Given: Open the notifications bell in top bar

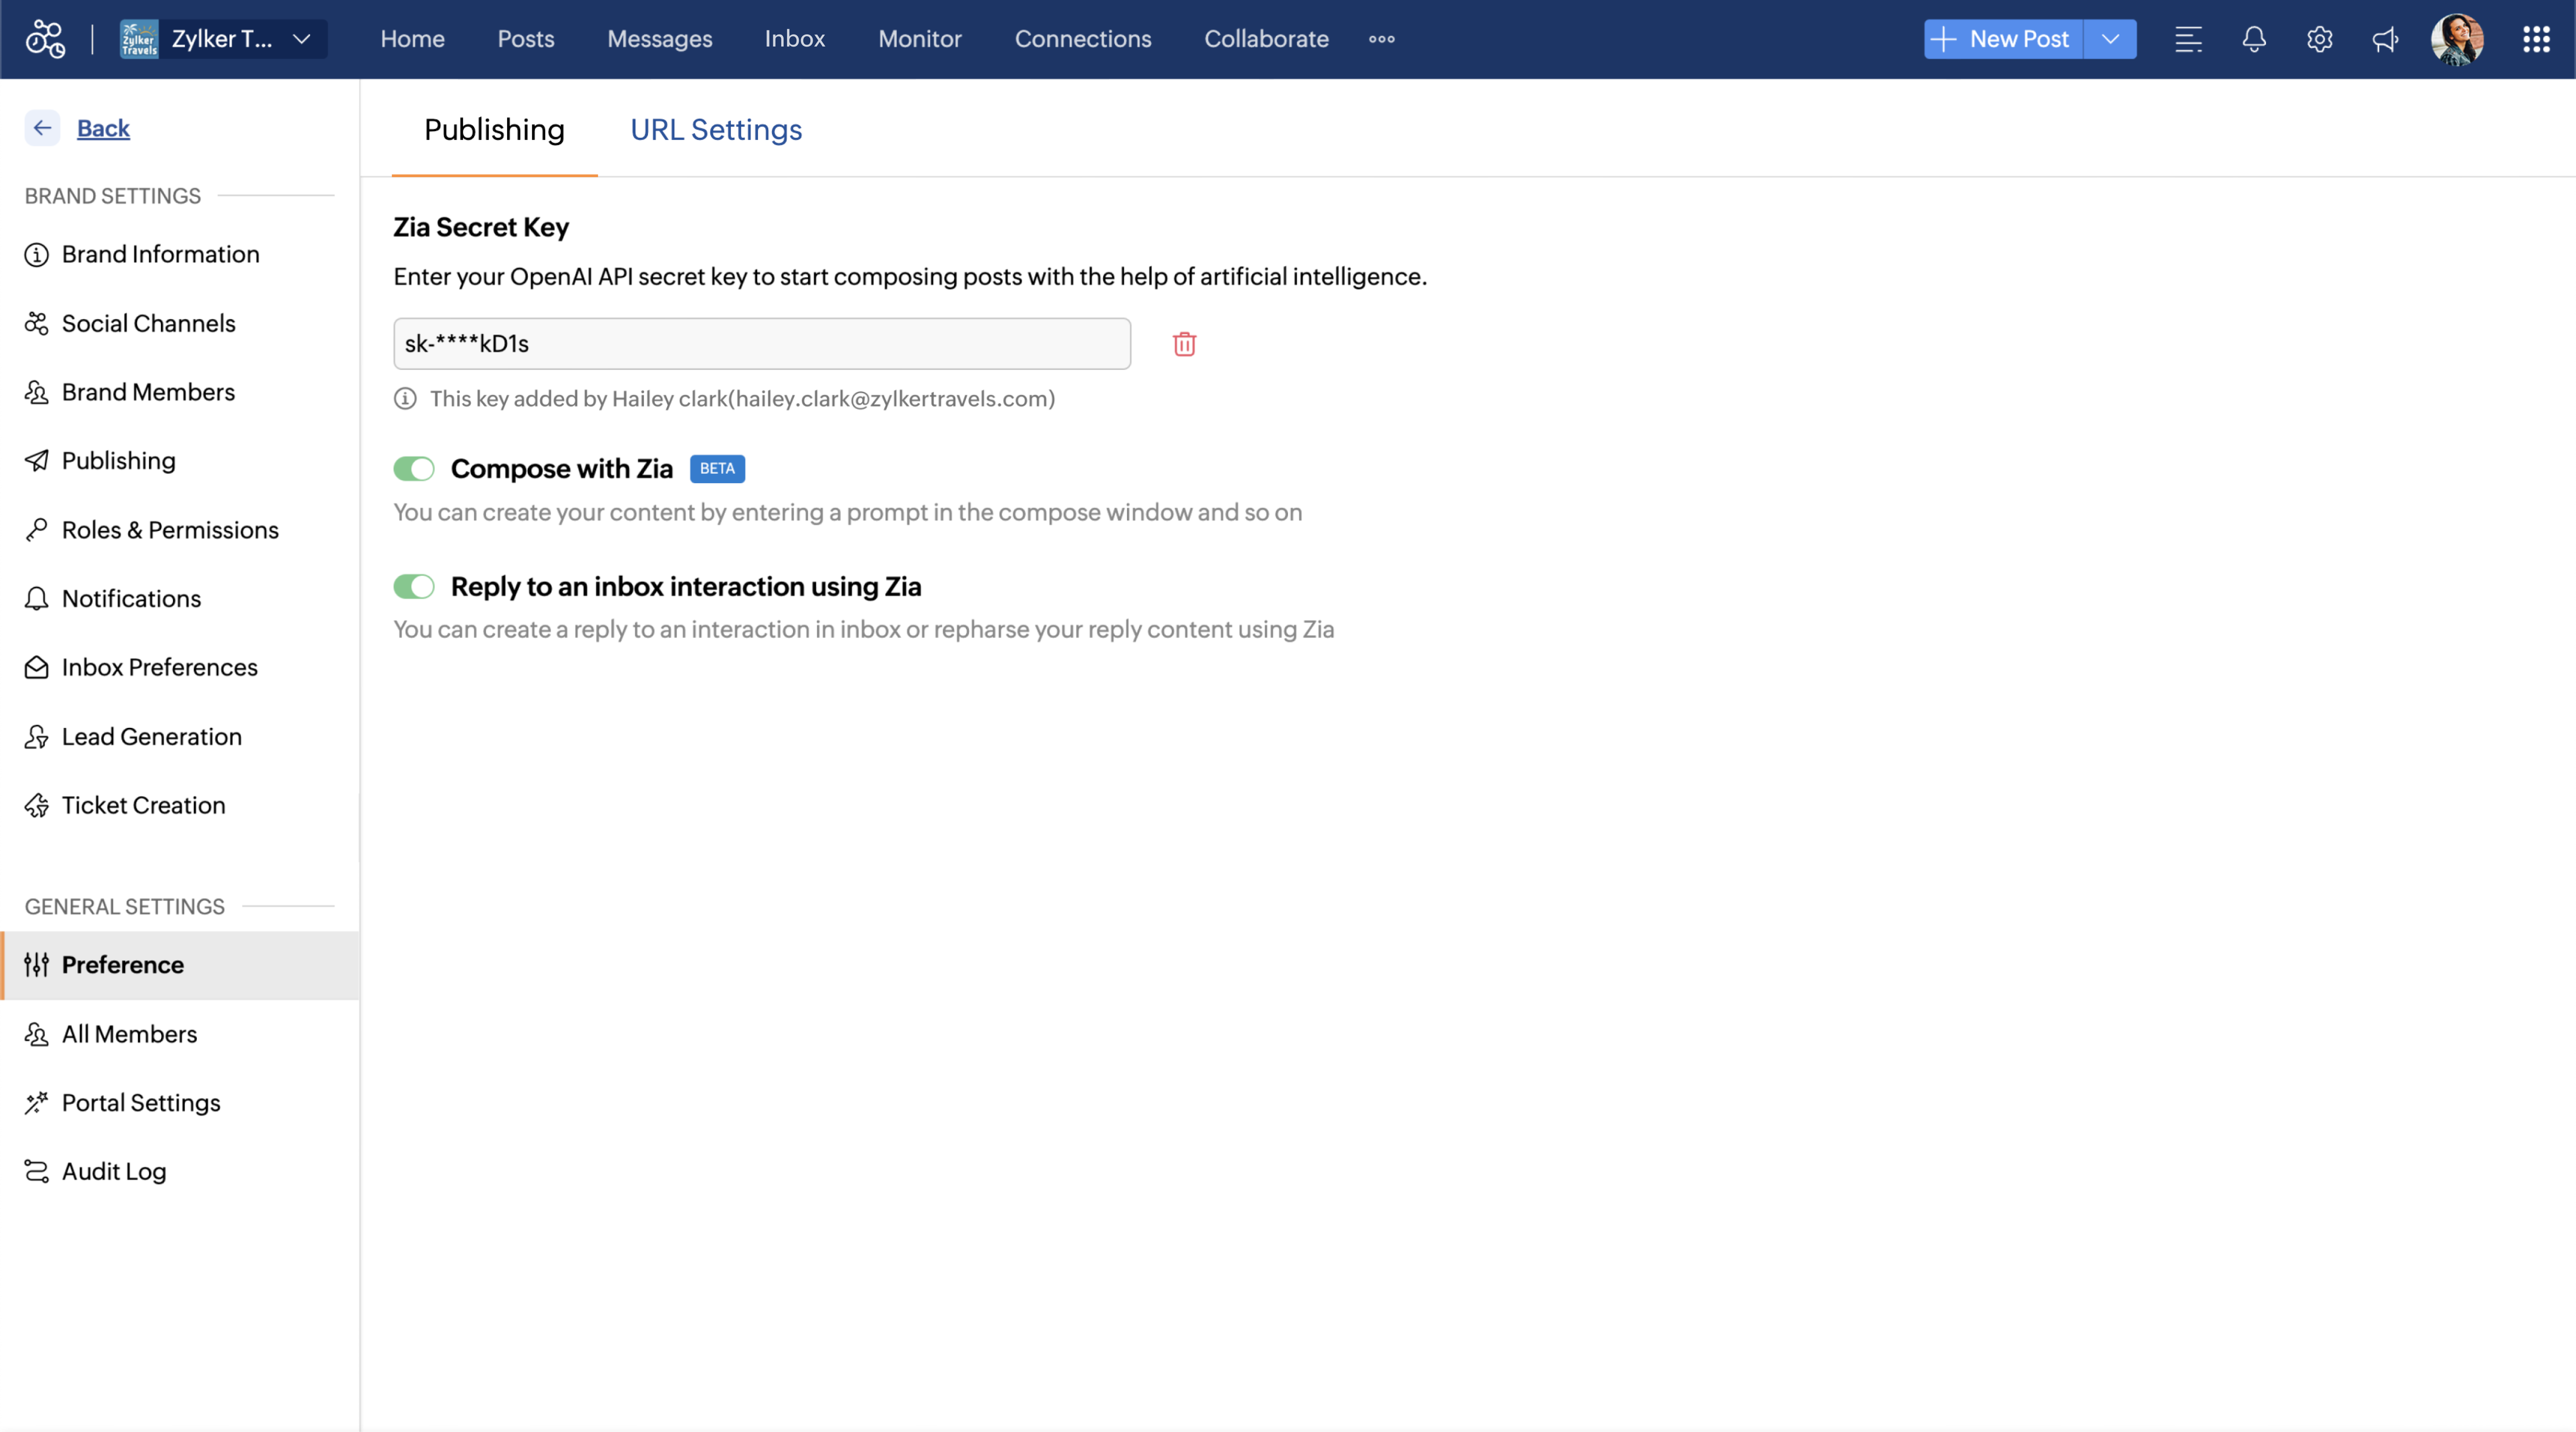Looking at the screenshot, I should (x=2253, y=39).
